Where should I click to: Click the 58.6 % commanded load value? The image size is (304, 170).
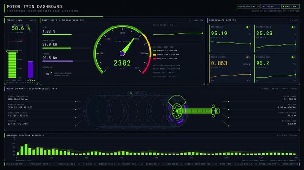(x=21, y=28)
